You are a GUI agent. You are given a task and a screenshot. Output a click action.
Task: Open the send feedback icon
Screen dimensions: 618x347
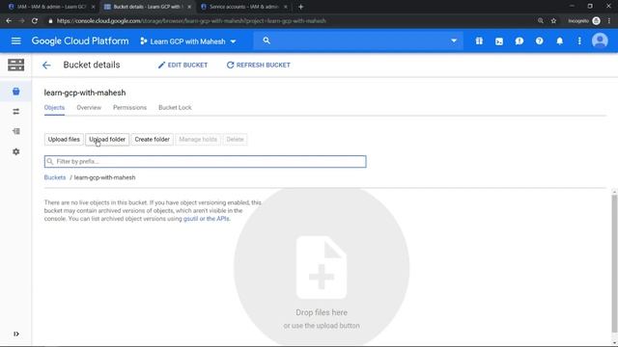coord(520,40)
